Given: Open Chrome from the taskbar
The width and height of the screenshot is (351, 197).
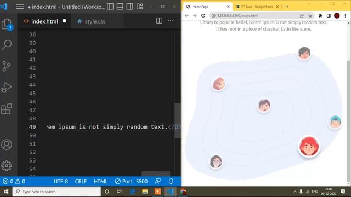Looking at the screenshot, I should (x=183, y=192).
